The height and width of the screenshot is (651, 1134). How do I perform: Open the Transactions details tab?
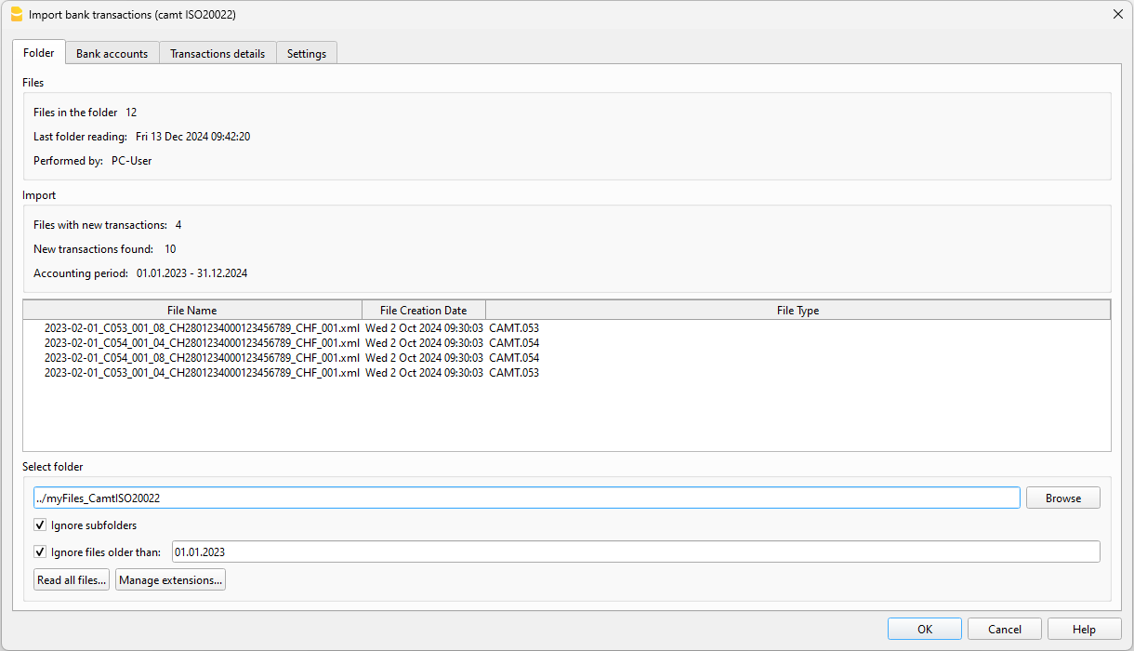[218, 54]
